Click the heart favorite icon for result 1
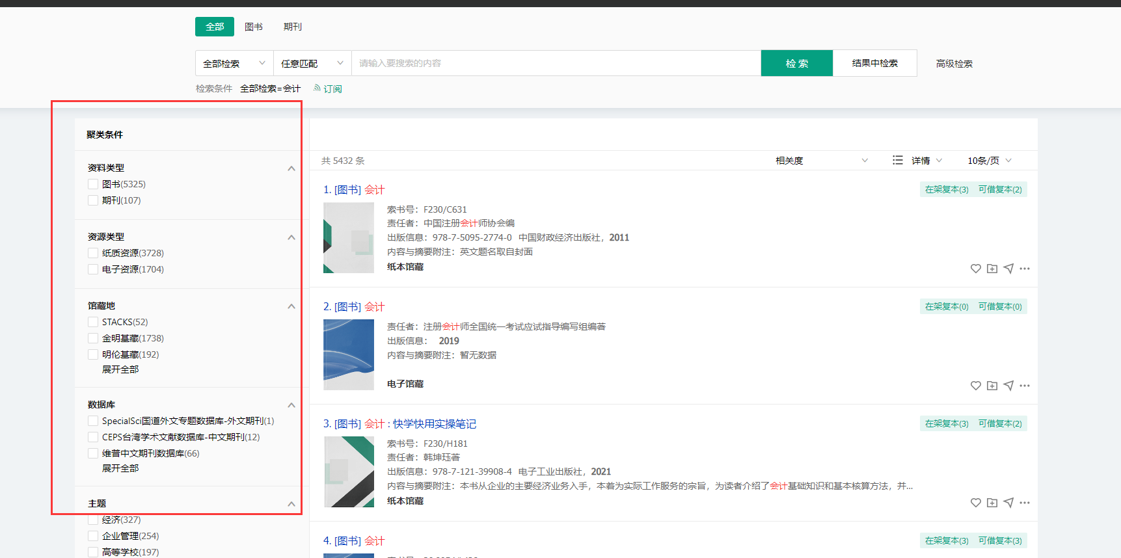The width and height of the screenshot is (1121, 558). (x=975, y=269)
